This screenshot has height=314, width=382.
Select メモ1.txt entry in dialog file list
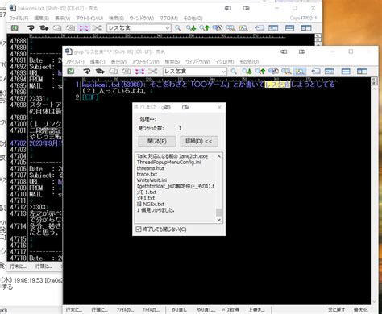tap(146, 198)
